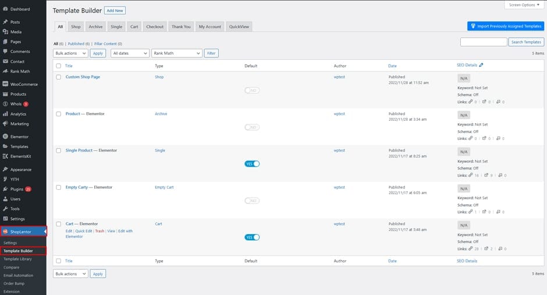Click the SEO Details edit pencil icon
Image resolution: width=547 pixels, height=295 pixels.
(481, 66)
